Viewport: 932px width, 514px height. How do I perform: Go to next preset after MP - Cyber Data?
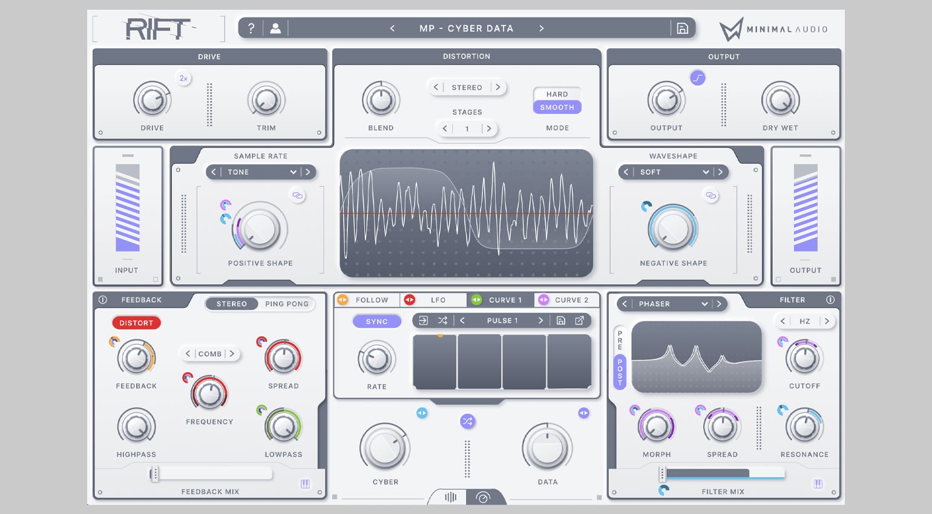(x=541, y=28)
